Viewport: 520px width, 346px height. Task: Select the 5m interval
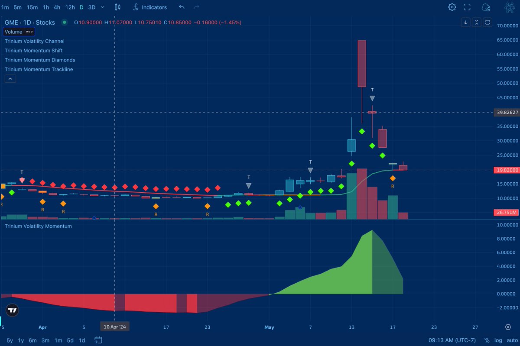point(17,7)
